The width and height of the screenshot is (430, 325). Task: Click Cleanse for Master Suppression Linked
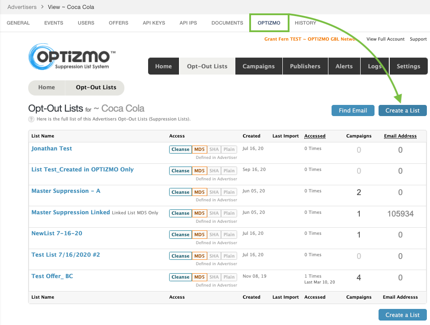tap(180, 213)
